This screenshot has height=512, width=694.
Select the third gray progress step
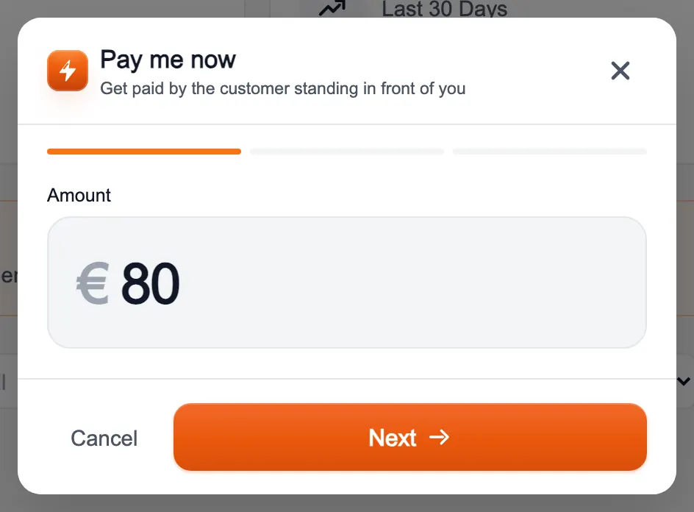tap(550, 152)
